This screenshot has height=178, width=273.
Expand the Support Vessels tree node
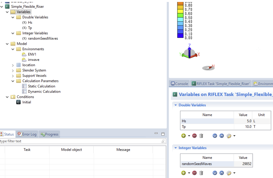(13, 76)
